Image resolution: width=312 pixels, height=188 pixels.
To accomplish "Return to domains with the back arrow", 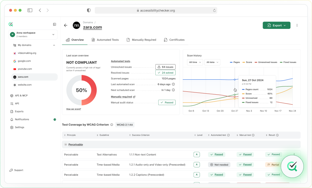I will 66,25.
